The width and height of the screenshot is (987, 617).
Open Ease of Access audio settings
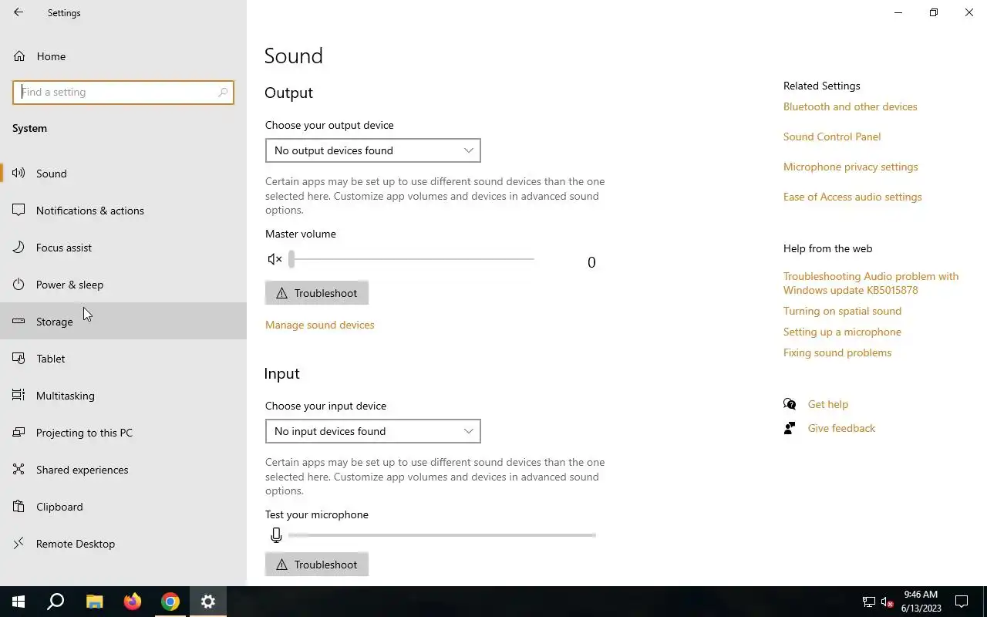[853, 197]
